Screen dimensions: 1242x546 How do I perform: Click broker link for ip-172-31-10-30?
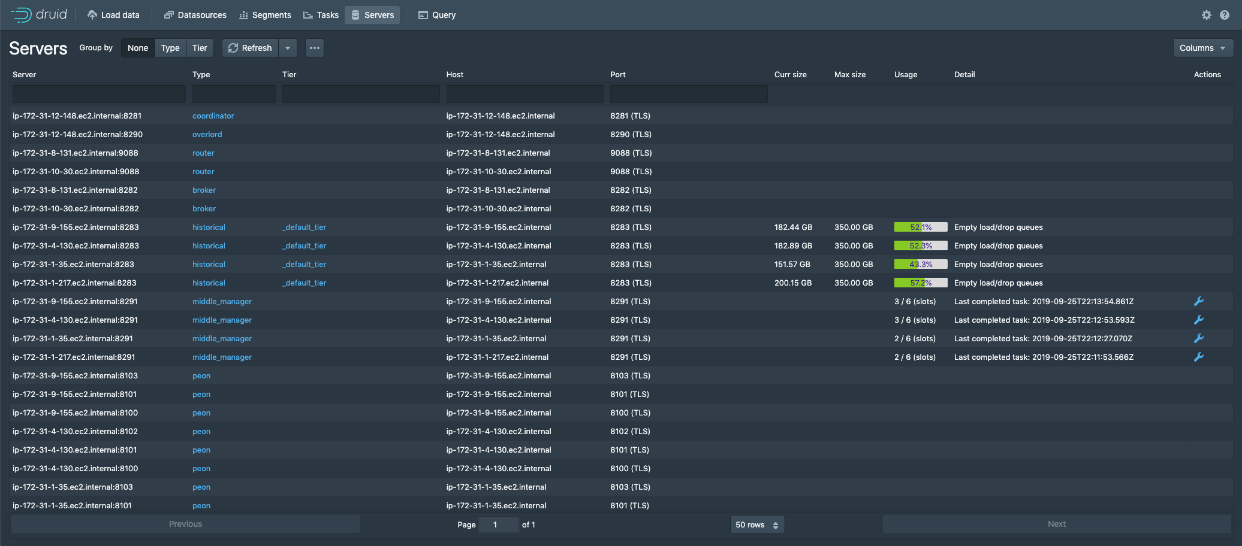[x=204, y=208]
